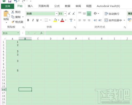Screen dimensions: 132x105
Task: Select row 16 header
Action: [3, 90]
